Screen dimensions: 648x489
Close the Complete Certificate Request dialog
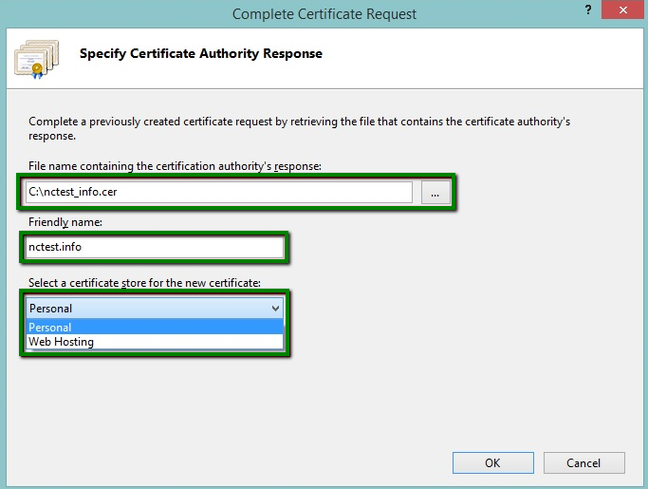(x=623, y=9)
